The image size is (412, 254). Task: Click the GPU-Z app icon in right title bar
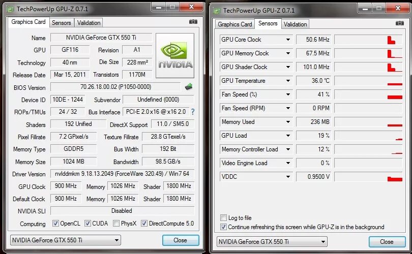(x=217, y=11)
